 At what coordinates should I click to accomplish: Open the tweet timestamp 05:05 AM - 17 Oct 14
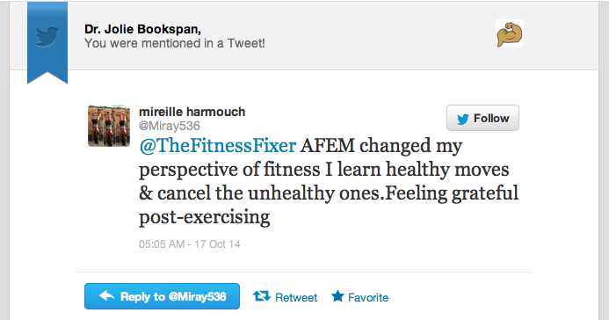(x=190, y=244)
